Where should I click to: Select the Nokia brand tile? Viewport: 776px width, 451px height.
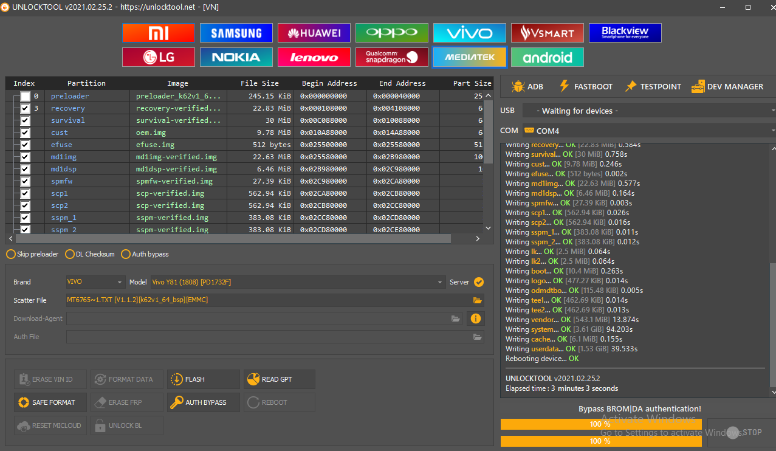click(x=236, y=57)
